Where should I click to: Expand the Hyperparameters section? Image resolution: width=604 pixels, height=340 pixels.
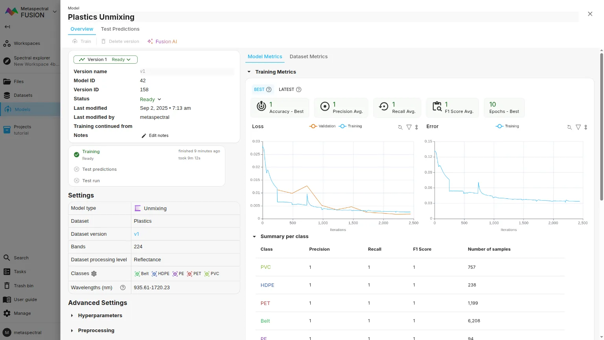(100, 316)
